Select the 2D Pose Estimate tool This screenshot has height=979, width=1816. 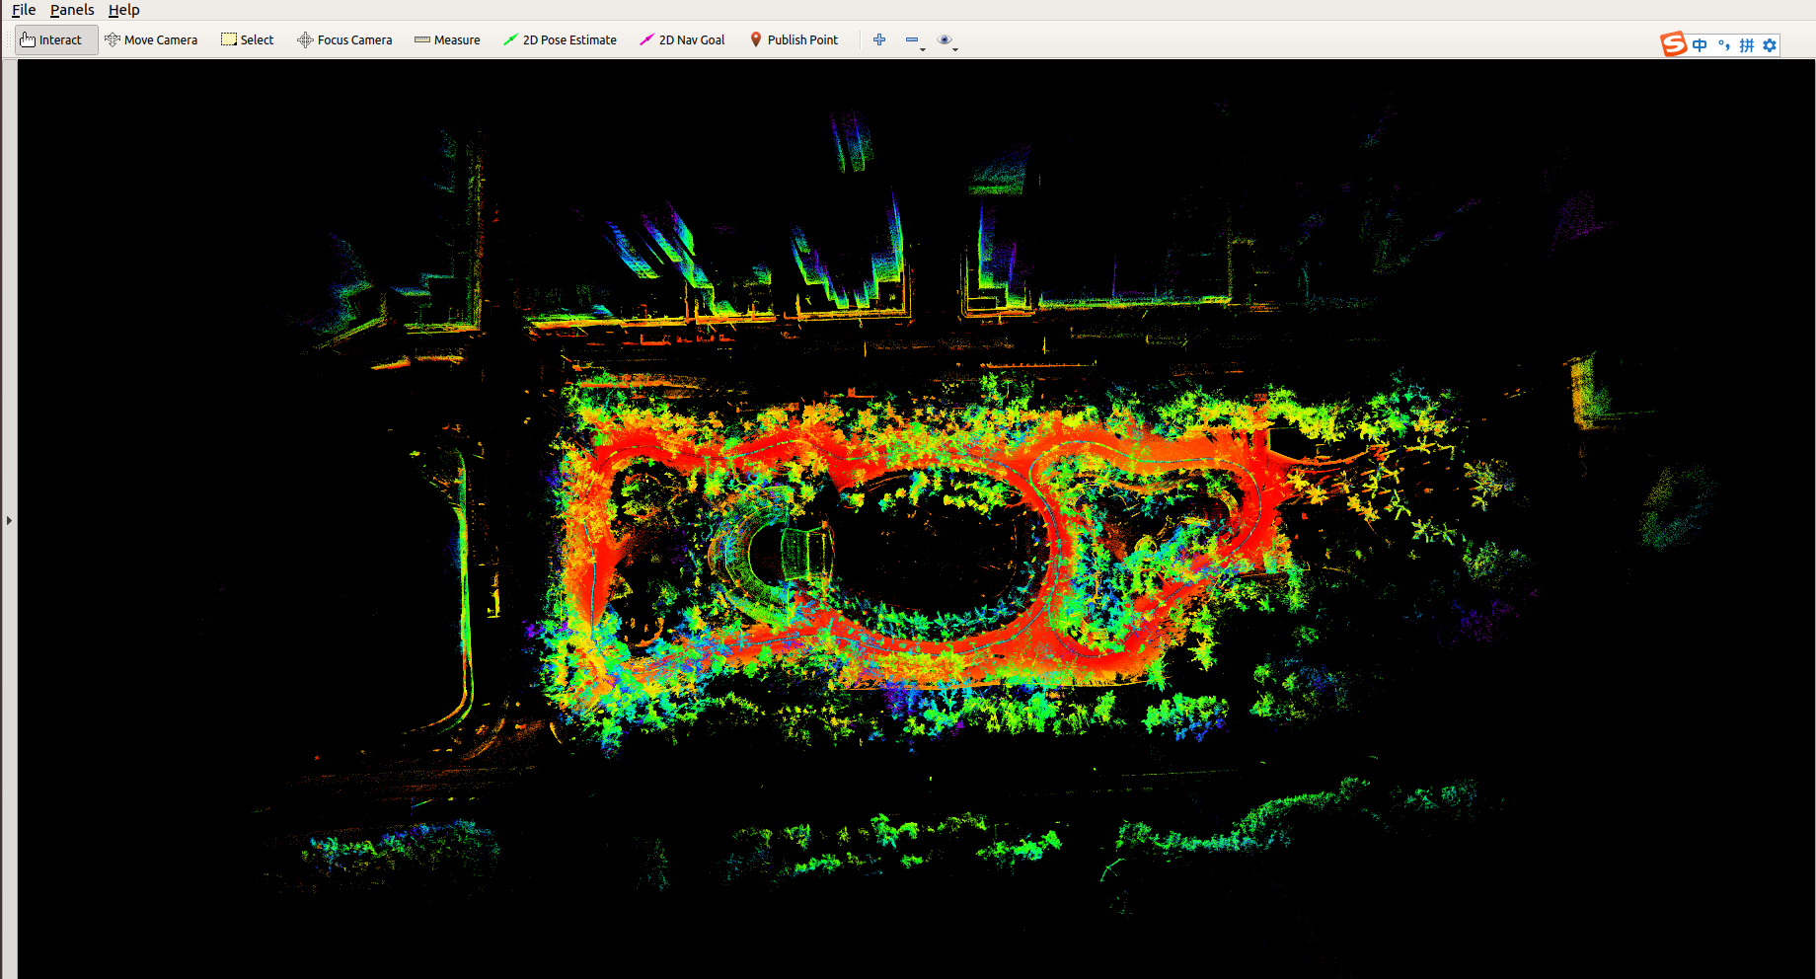pyautogui.click(x=560, y=39)
